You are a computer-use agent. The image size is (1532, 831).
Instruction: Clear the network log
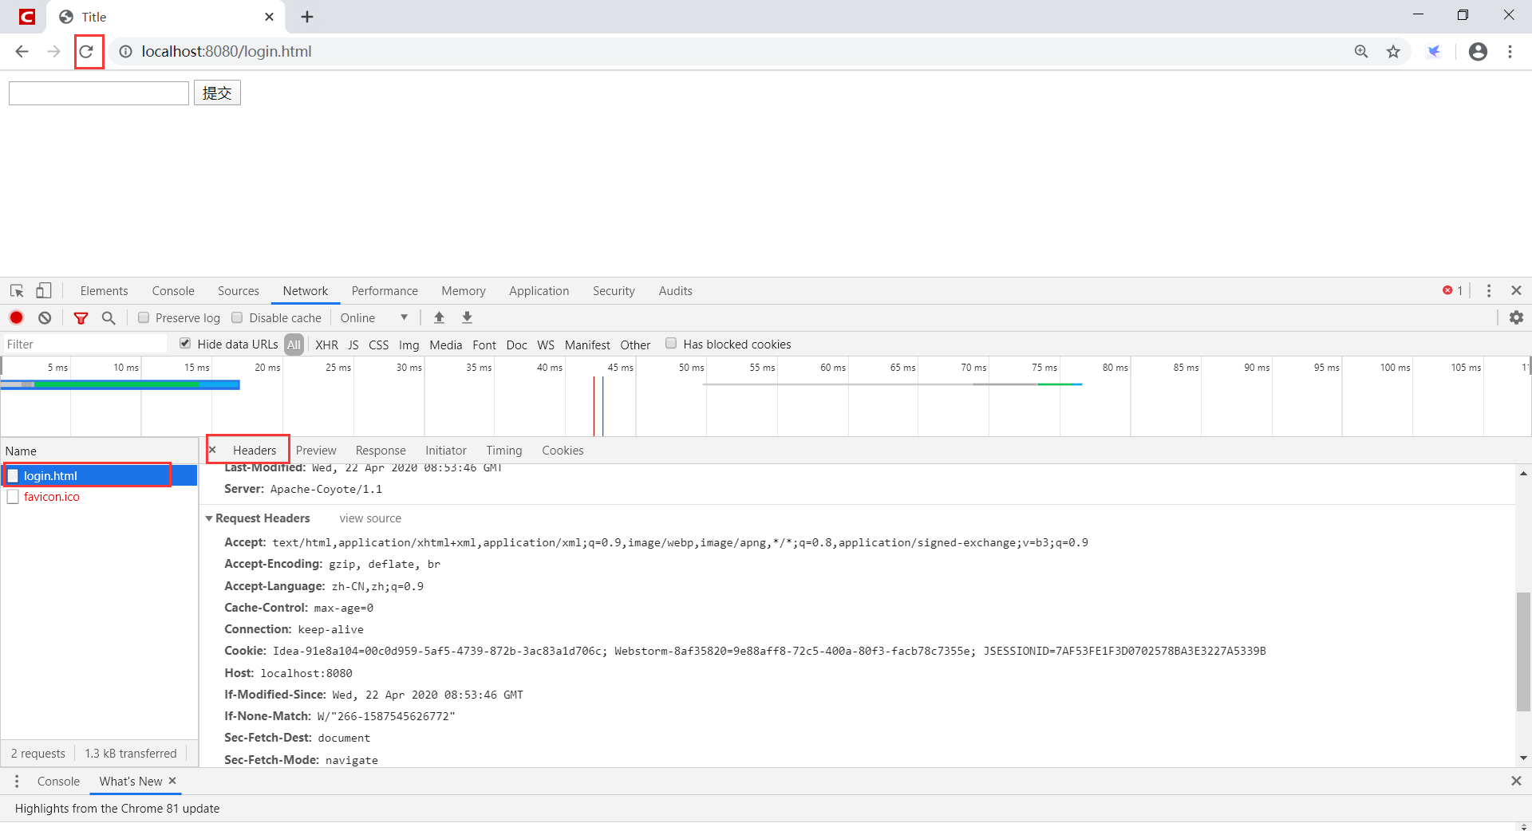click(45, 317)
